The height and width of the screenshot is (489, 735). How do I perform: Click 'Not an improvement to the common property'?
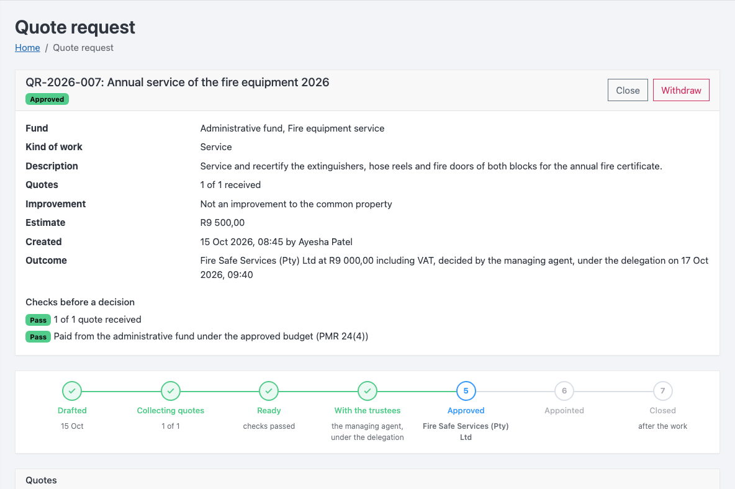[x=295, y=204]
